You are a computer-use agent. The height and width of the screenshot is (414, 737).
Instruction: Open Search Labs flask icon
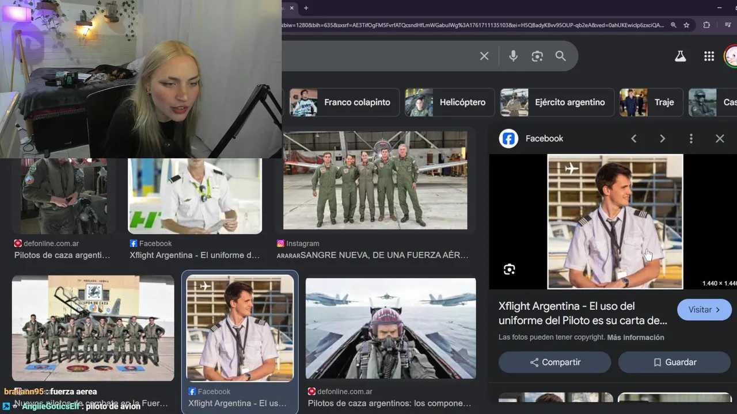(x=681, y=56)
